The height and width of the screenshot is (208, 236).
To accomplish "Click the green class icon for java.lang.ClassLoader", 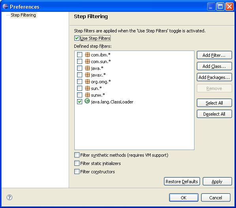I will [87, 101].
